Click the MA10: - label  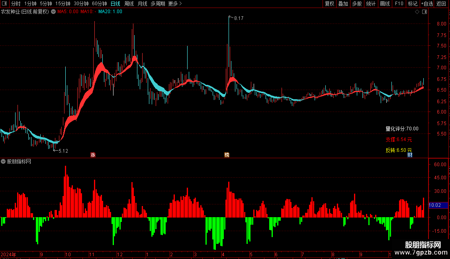tap(88, 12)
